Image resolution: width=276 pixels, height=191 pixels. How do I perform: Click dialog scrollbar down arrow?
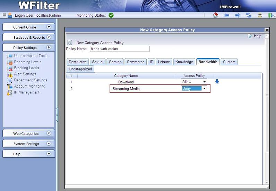click(x=267, y=182)
